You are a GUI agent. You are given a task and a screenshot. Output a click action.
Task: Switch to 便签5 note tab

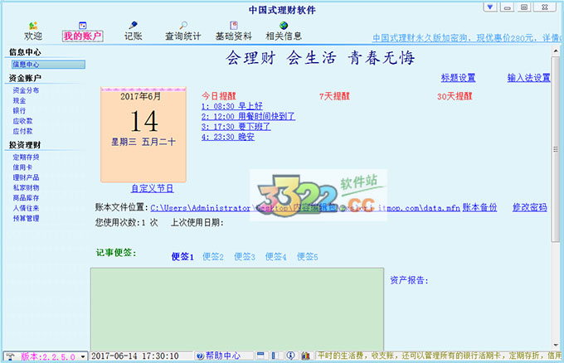click(x=307, y=257)
